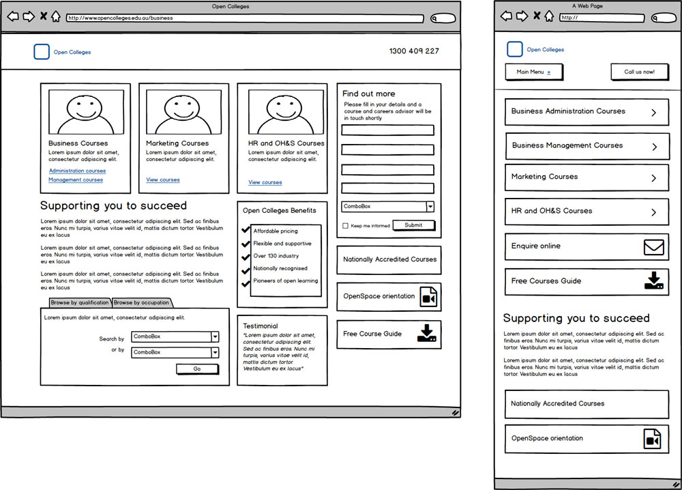The image size is (682, 490).
Task: Click download icon beside Free Course Guide
Action: [x=427, y=333]
